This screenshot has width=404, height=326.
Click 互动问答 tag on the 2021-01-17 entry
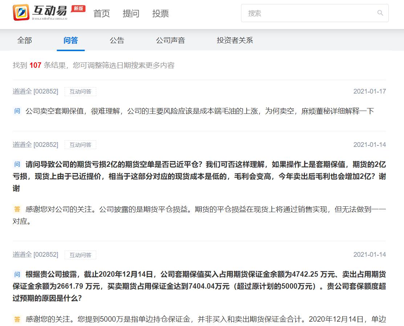coord(80,92)
